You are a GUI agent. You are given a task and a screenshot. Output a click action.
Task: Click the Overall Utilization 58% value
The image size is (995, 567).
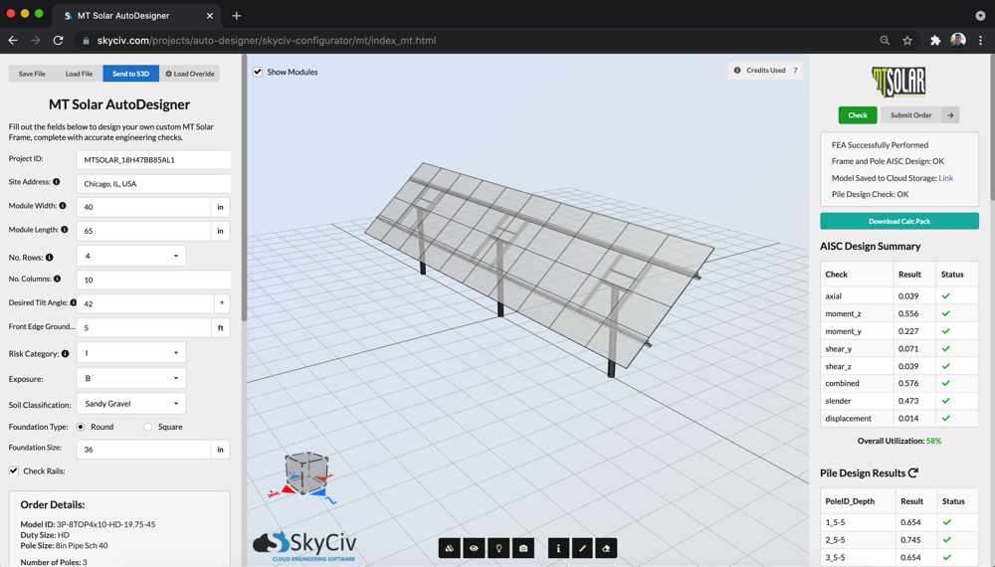click(933, 441)
